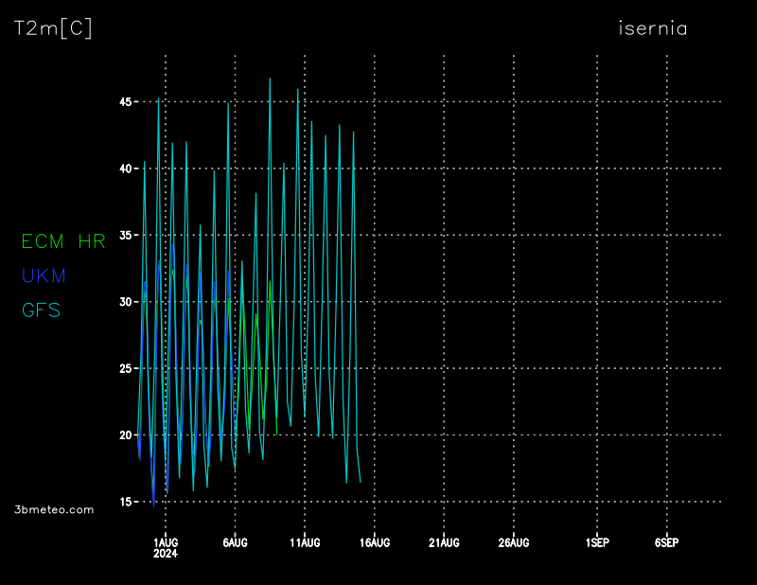Image resolution: width=757 pixels, height=585 pixels.
Task: Click the 35 degree y-axis label
Action: pyautogui.click(x=124, y=235)
